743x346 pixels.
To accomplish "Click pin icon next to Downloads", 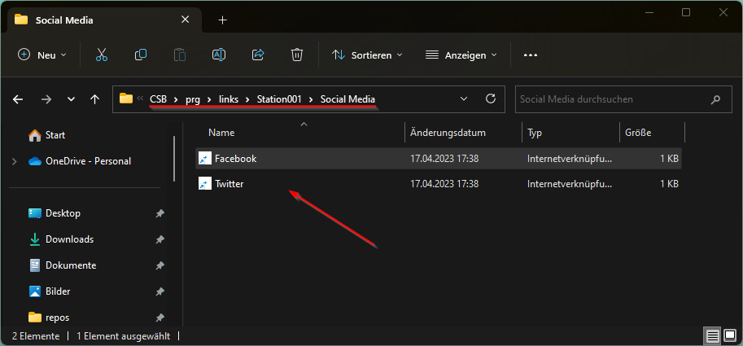I will (x=160, y=240).
